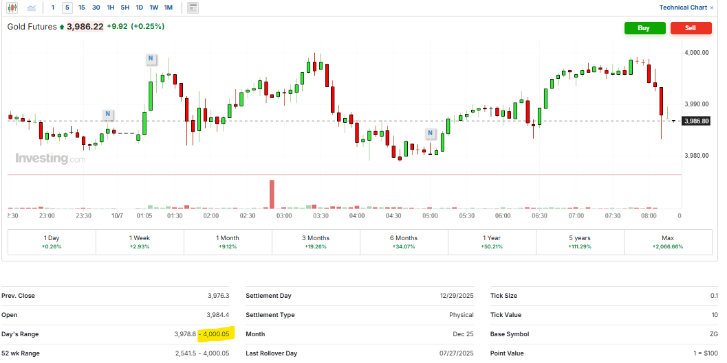This screenshot has width=727, height=363.
Task: Switch to the area chart icon
Action: pos(32,8)
